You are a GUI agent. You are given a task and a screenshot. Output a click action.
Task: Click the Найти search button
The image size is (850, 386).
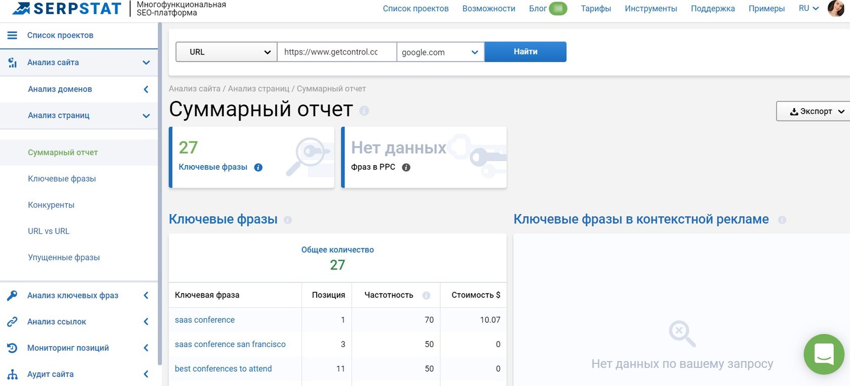pos(526,52)
